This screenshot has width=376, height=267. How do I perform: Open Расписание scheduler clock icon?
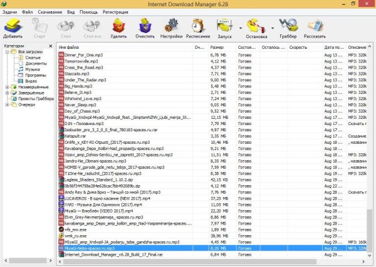(198, 26)
